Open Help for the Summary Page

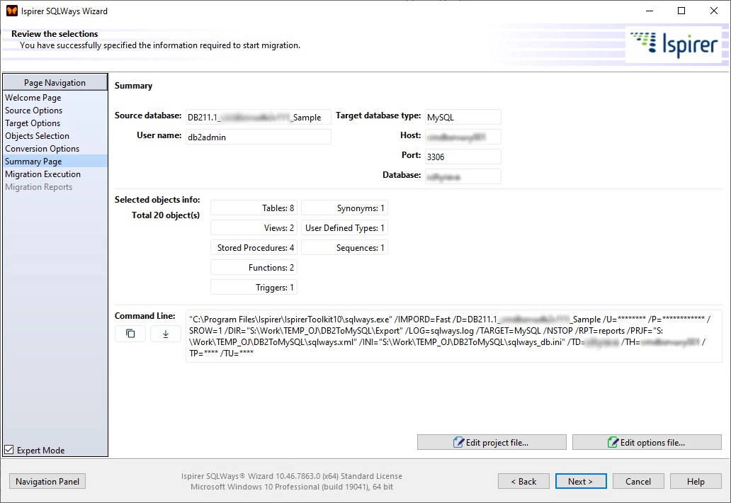click(x=696, y=481)
